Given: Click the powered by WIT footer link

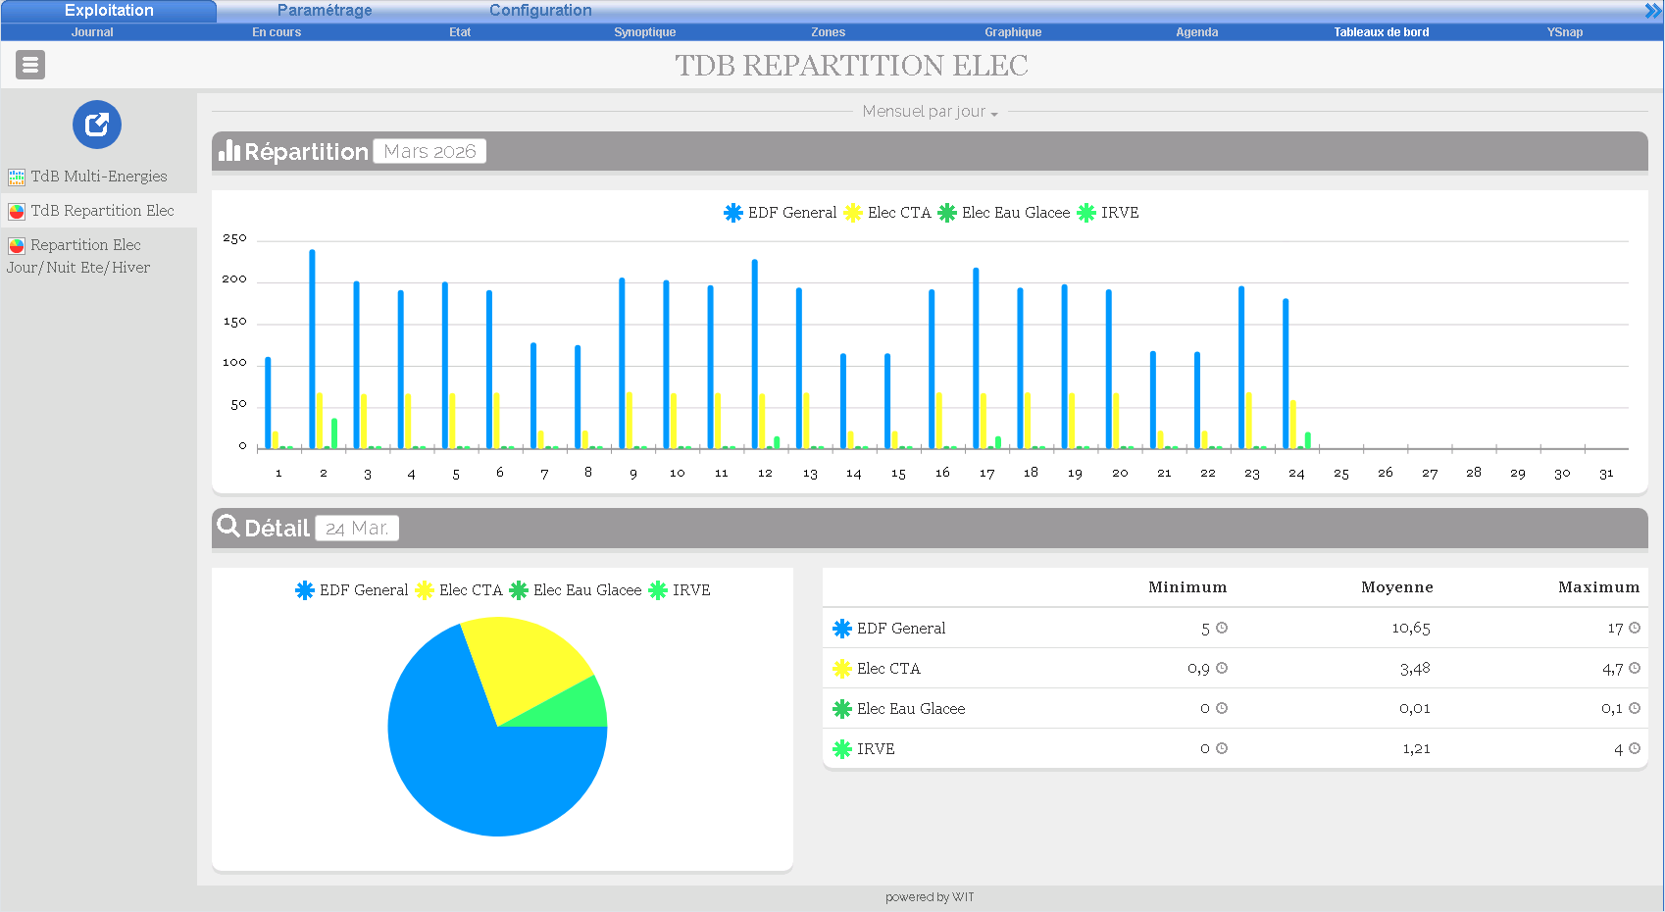Looking at the screenshot, I should tap(930, 897).
